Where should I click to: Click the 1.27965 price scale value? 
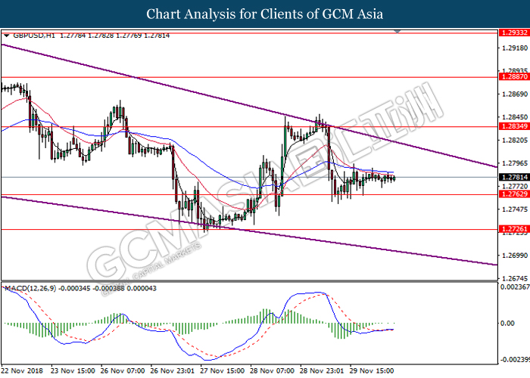pos(515,163)
